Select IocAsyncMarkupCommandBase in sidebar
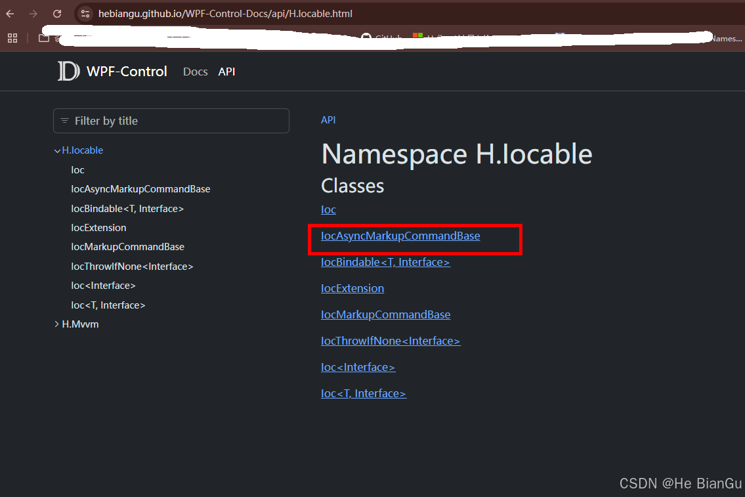The image size is (745, 497). pyautogui.click(x=140, y=189)
